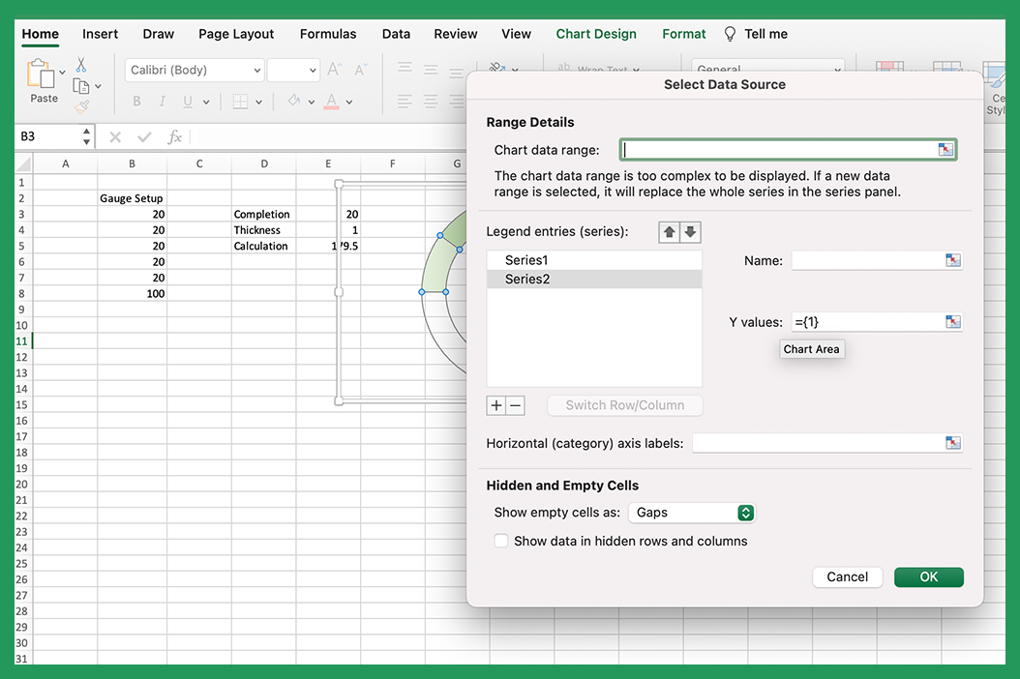Select the Cut scissors icon

click(81, 65)
